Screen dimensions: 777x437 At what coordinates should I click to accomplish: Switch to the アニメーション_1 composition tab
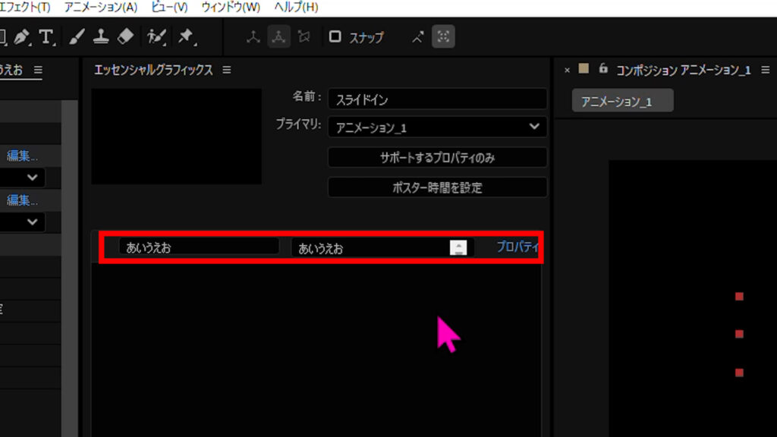coord(622,101)
